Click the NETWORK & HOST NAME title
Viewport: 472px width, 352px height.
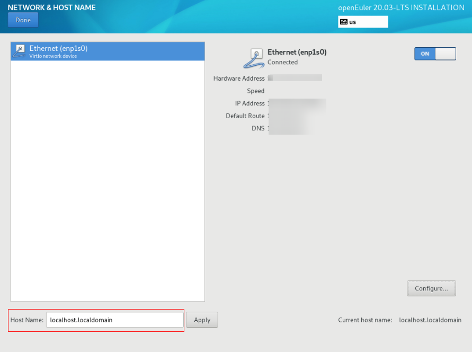pyautogui.click(x=52, y=7)
